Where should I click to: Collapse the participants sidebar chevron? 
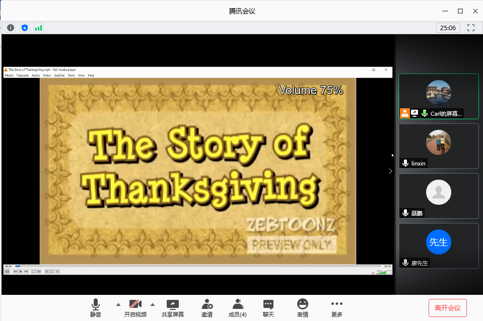point(390,171)
